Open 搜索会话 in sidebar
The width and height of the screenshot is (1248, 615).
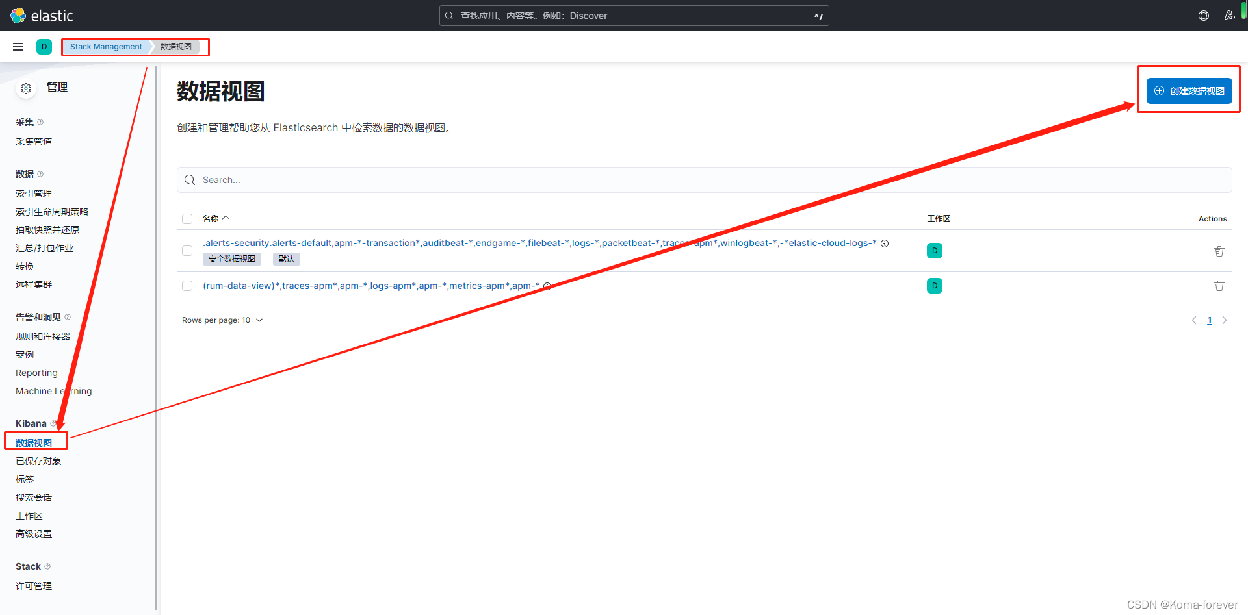click(34, 497)
